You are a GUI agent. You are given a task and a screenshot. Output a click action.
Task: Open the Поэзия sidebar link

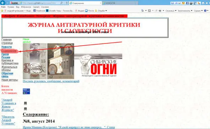(x=6, y=57)
